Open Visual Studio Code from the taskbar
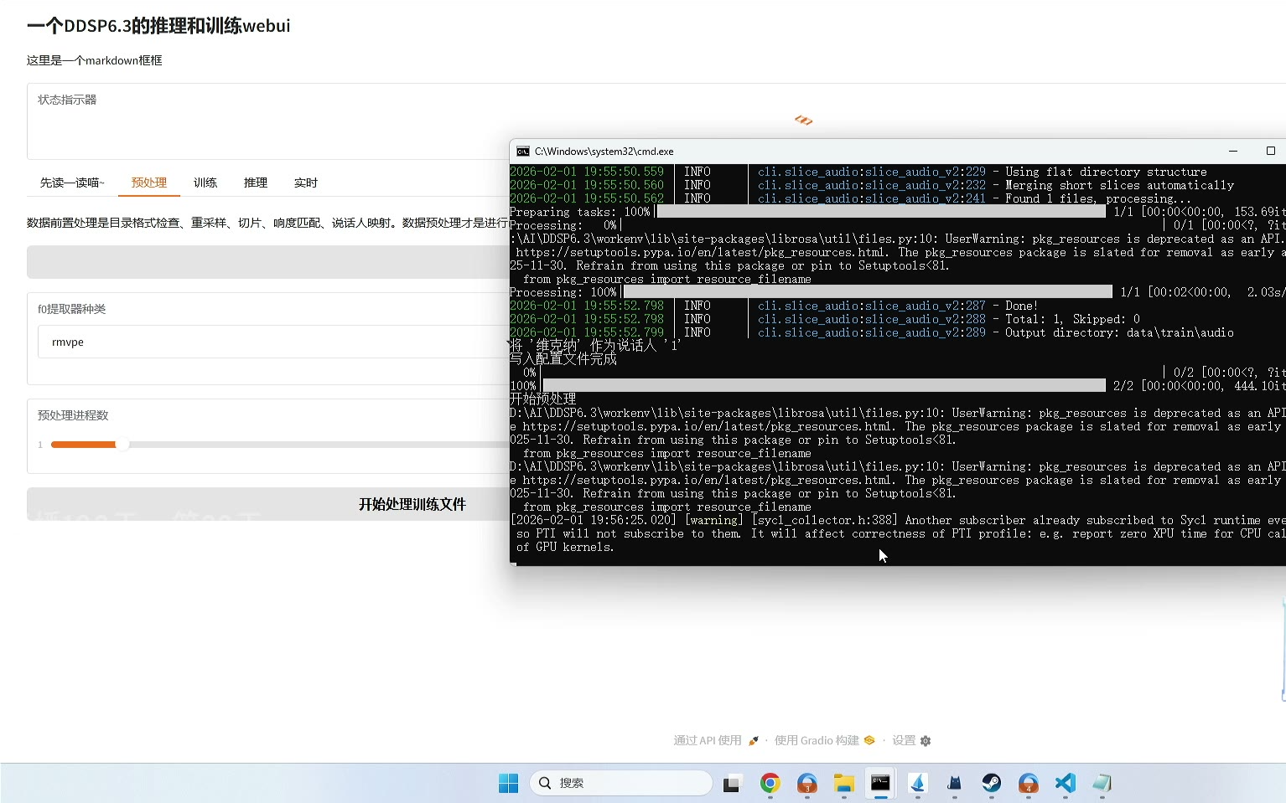1286x803 pixels. pos(1065,783)
